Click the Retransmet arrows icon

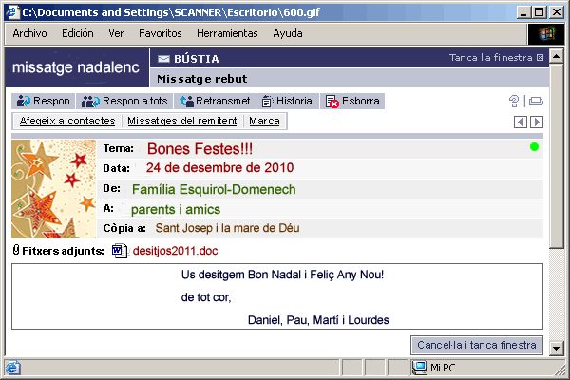[186, 102]
